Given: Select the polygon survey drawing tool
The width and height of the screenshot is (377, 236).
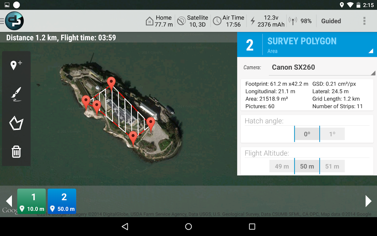Looking at the screenshot, I should (x=16, y=123).
